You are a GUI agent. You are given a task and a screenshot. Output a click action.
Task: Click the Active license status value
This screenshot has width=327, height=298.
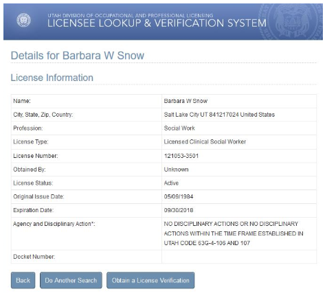click(x=171, y=183)
